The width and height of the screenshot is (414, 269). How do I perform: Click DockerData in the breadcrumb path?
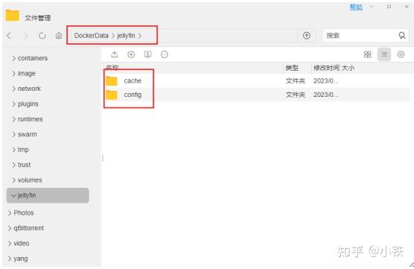tap(91, 36)
